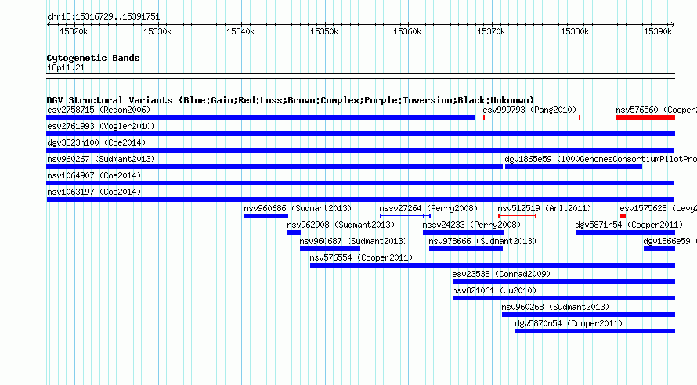The image size is (697, 385).
Task: Click the esv2761993 (Vogler2010) label
Action: [x=101, y=126]
